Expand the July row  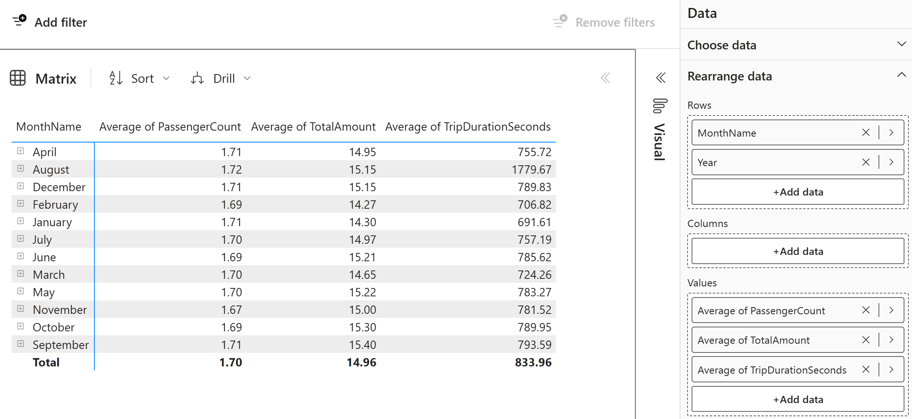click(21, 239)
